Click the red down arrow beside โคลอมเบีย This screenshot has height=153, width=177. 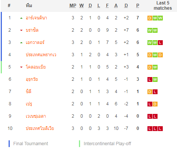[21, 67]
